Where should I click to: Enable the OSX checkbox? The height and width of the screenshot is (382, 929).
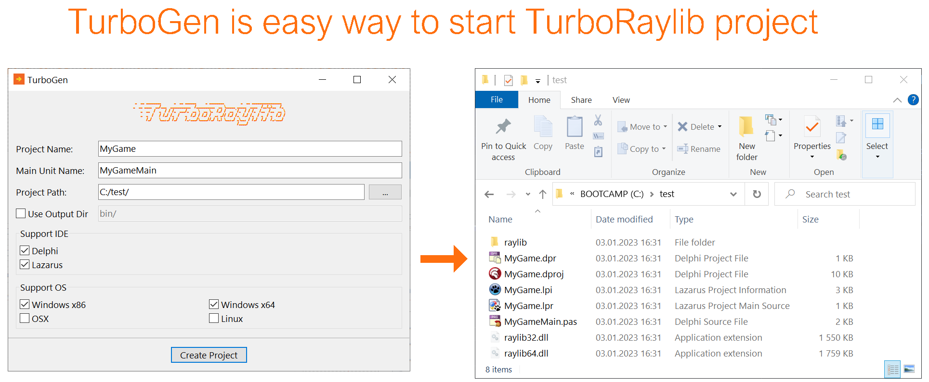tap(25, 318)
